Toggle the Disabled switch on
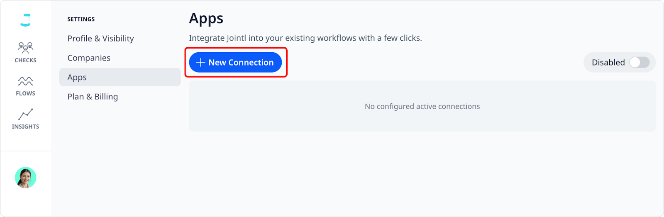The height and width of the screenshot is (217, 664). [x=639, y=62]
